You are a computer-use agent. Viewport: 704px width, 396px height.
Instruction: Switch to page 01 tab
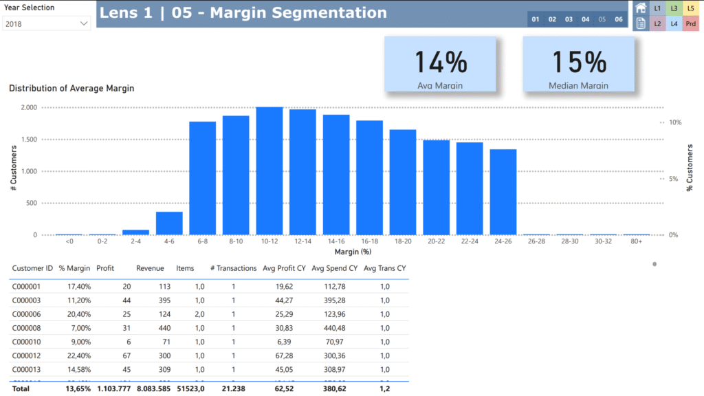pos(536,19)
